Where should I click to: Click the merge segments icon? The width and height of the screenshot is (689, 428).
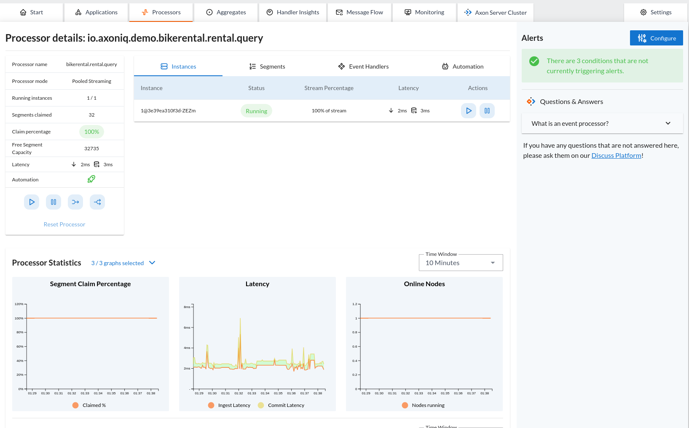point(75,202)
